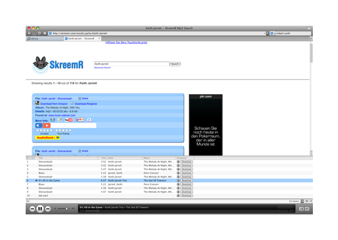Close the Keith Jarrett SkreemR tab
The width and height of the screenshot is (338, 240).
99,38
